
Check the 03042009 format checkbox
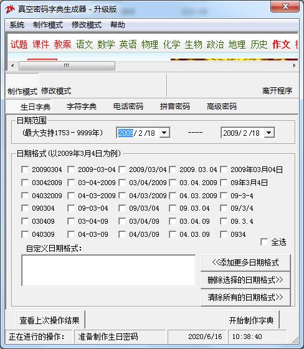pos(25,183)
